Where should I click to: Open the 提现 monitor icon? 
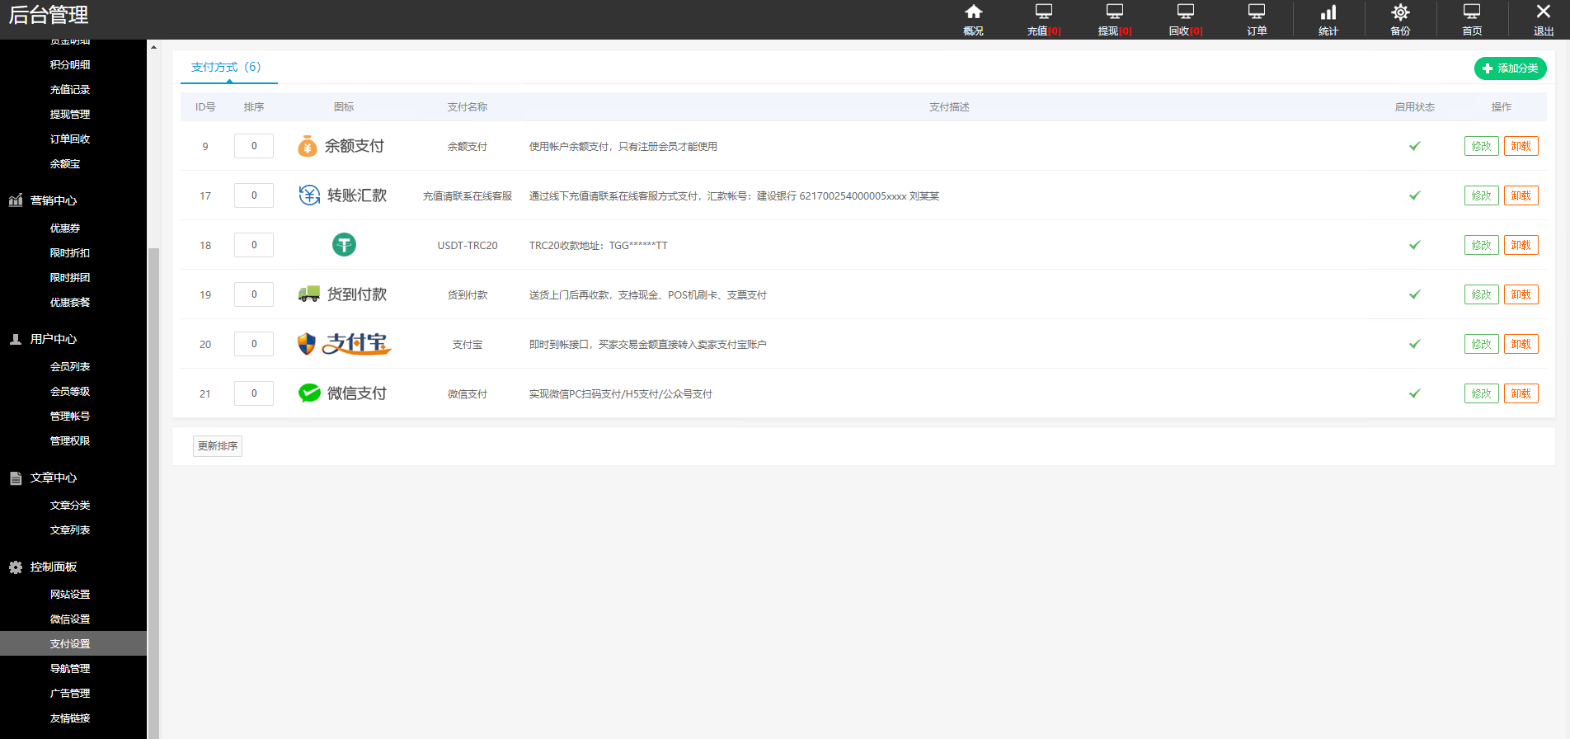point(1115,12)
